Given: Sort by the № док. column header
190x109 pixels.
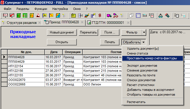Looking at the screenshot, I should coord(26,52).
